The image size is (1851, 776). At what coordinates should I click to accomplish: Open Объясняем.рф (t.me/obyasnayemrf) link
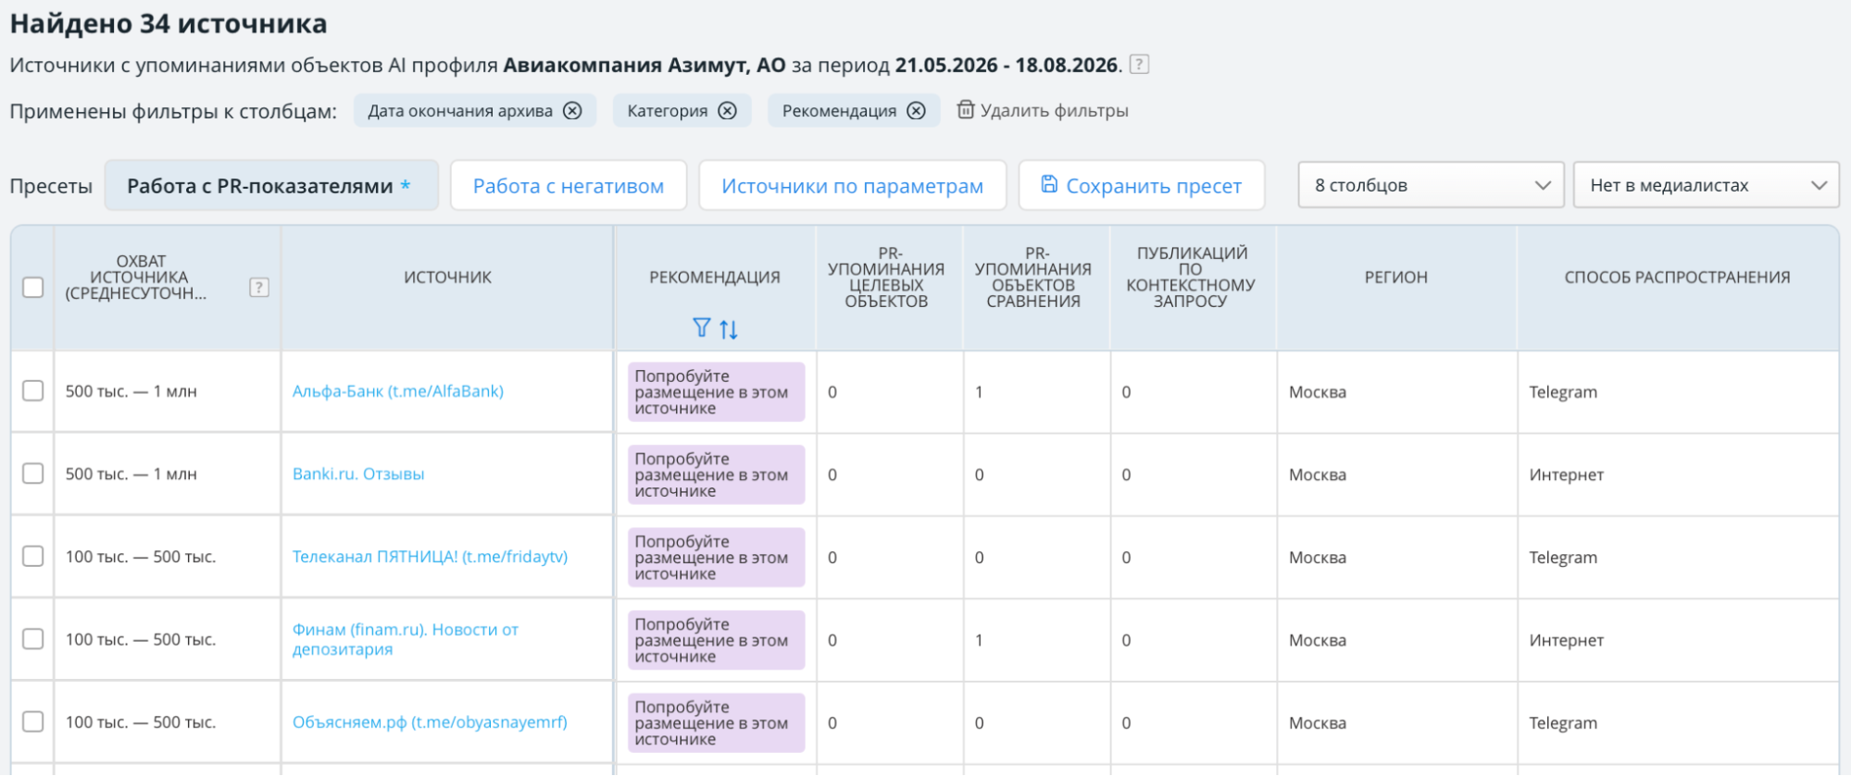[430, 722]
